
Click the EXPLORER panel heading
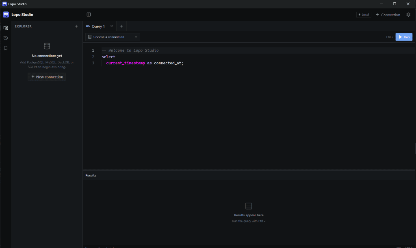point(23,26)
